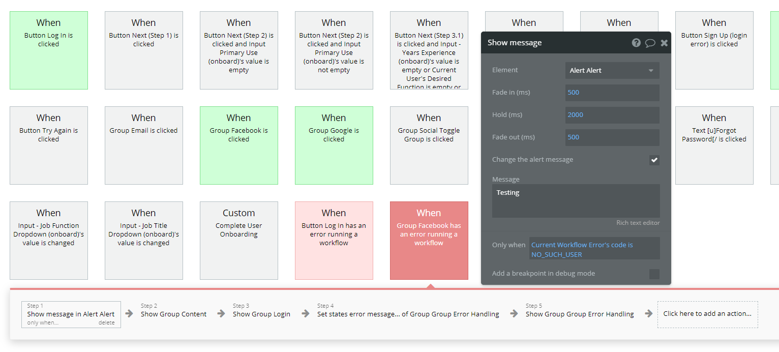
Task: Open the Rich text editor link
Action: coord(638,223)
